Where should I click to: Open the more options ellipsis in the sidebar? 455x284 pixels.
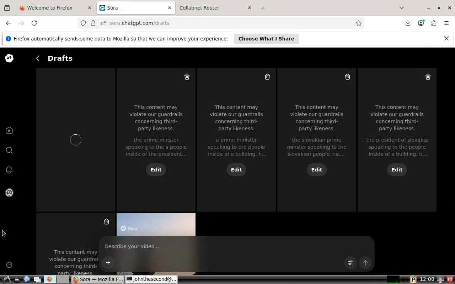coord(9,265)
